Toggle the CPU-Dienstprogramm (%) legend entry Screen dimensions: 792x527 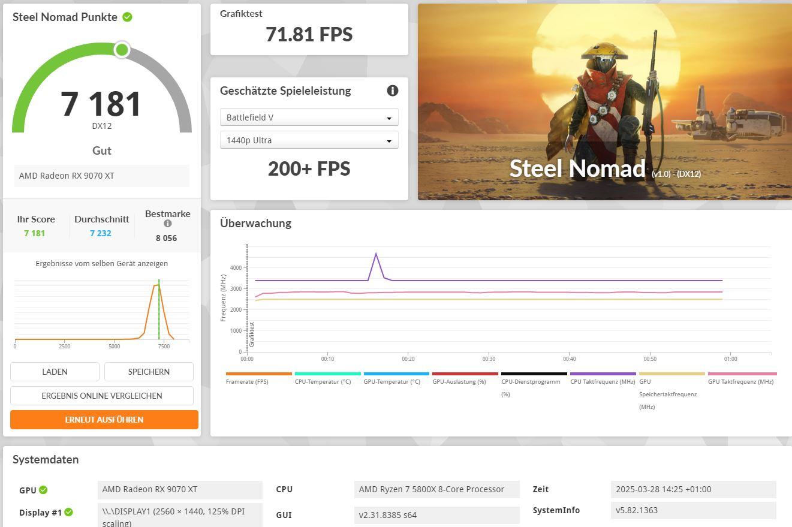[x=534, y=385]
